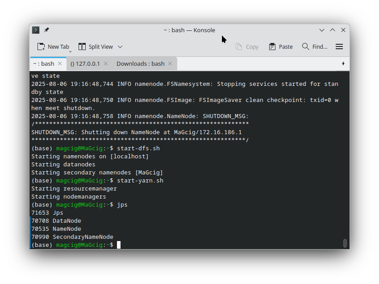Click the 'start-yarn.sh' command text

coord(140,180)
